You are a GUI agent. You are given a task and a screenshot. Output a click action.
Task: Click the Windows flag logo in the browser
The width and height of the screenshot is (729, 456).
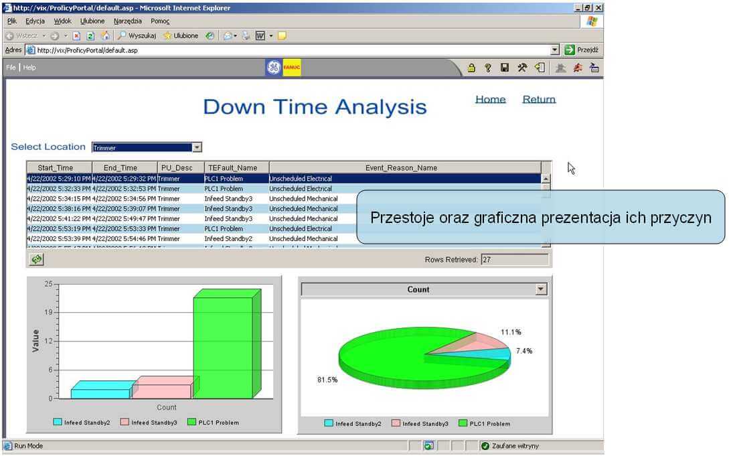(x=592, y=21)
